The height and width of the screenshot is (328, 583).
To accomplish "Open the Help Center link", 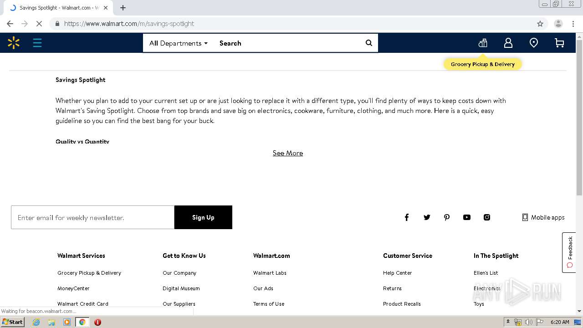I will (x=397, y=273).
